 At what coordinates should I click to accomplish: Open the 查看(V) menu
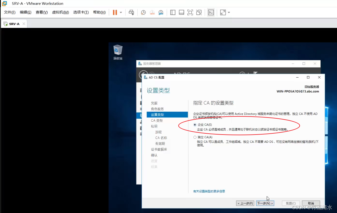click(42, 12)
